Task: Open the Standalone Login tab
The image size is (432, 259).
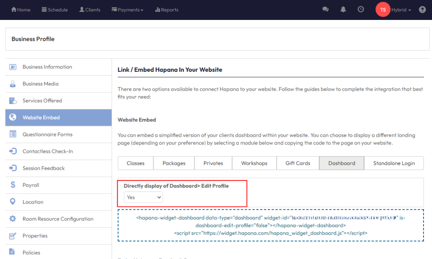Action: coord(394,163)
